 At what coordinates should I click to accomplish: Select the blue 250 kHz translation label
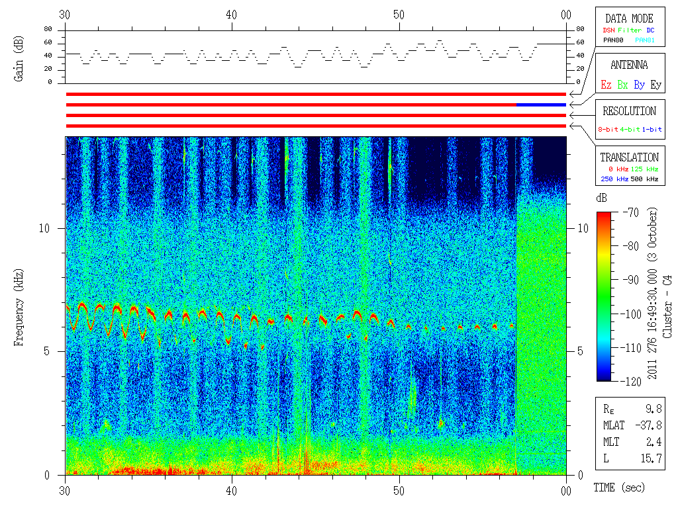tap(614, 179)
